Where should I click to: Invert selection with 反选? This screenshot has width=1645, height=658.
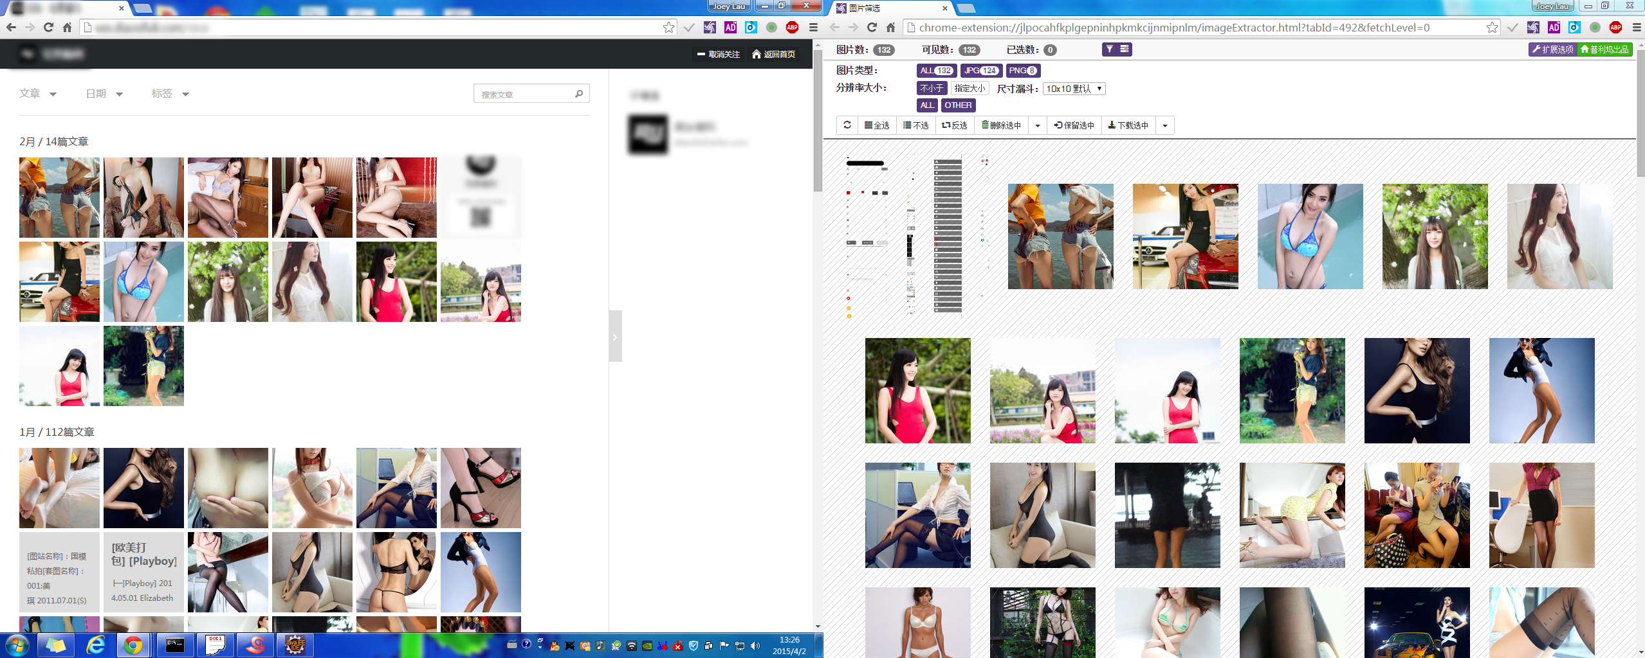click(x=955, y=125)
